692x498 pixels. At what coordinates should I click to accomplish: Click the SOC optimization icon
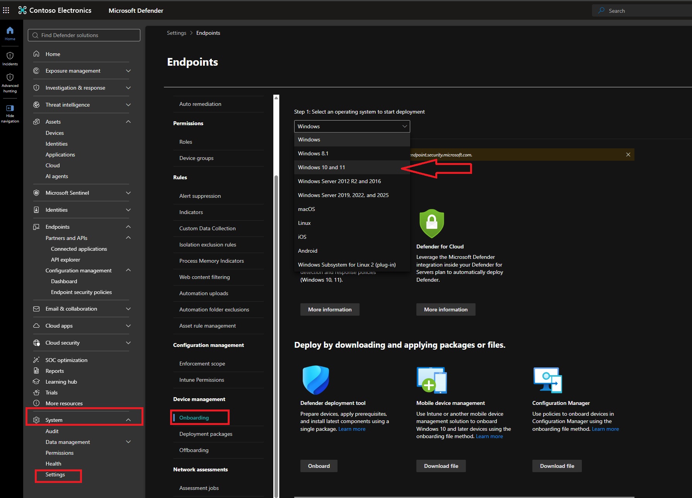(x=36, y=360)
